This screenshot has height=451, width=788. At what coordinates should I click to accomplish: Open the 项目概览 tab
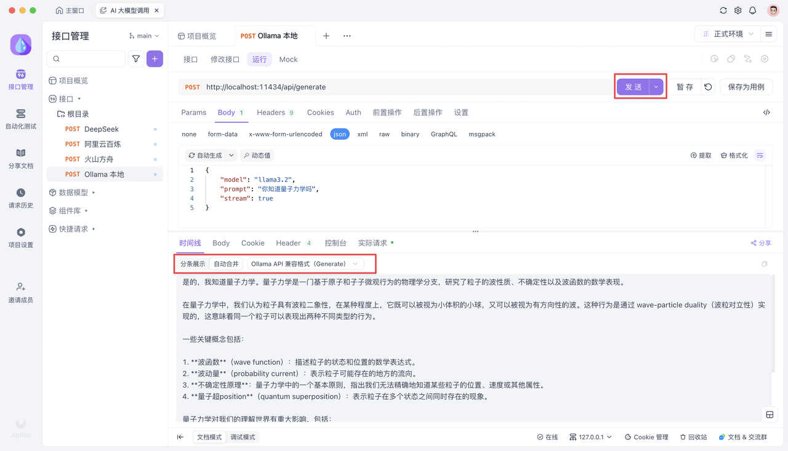coord(197,36)
